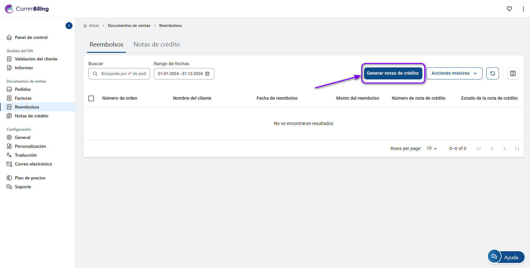This screenshot has width=530, height=268.
Task: Expand the Acciones masivas dropdown
Action: (x=454, y=73)
